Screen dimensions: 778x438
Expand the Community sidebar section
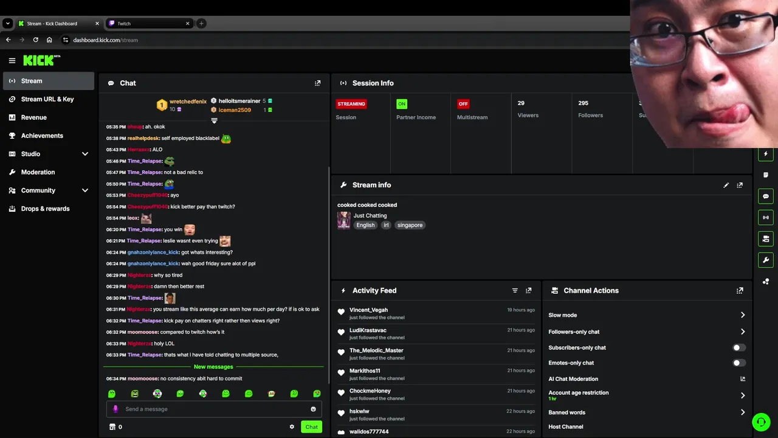coord(85,190)
